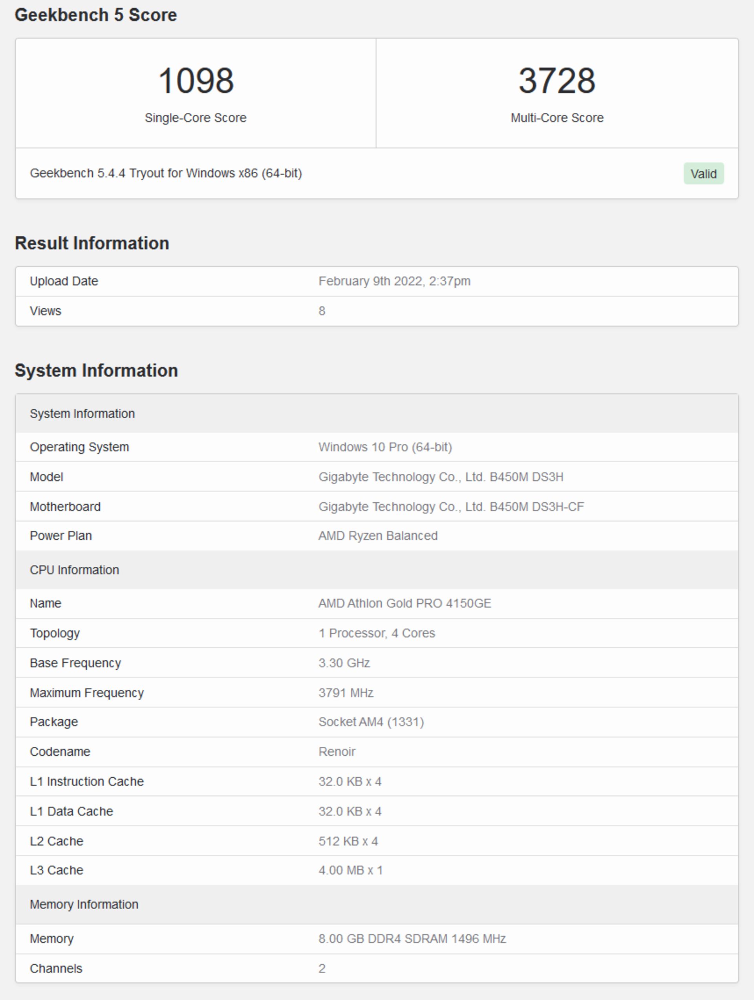
Task: Select the Channels value 2
Action: [322, 969]
